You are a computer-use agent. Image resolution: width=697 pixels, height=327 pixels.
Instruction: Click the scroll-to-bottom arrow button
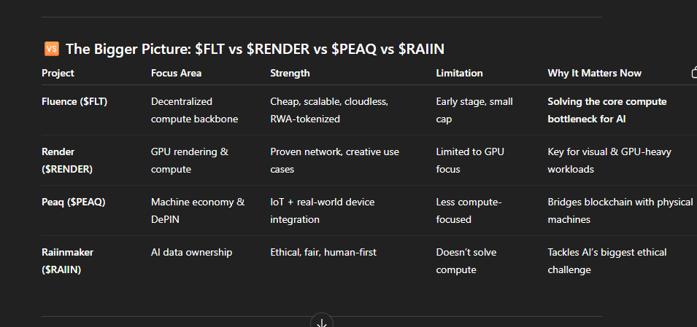321,321
